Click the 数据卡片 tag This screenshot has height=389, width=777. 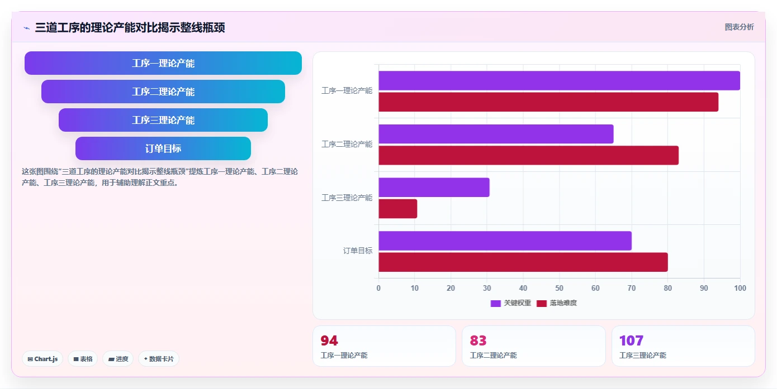coord(159,359)
